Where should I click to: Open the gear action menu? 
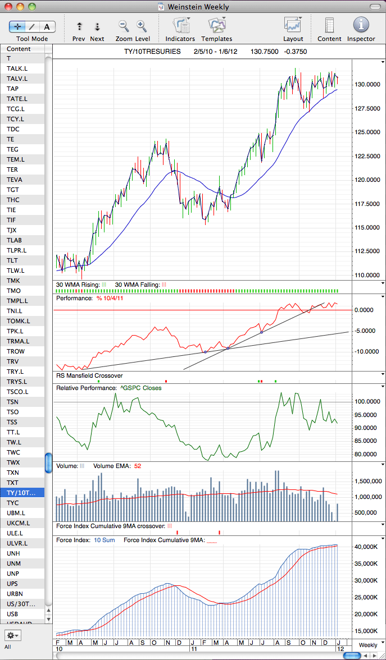click(x=12, y=635)
